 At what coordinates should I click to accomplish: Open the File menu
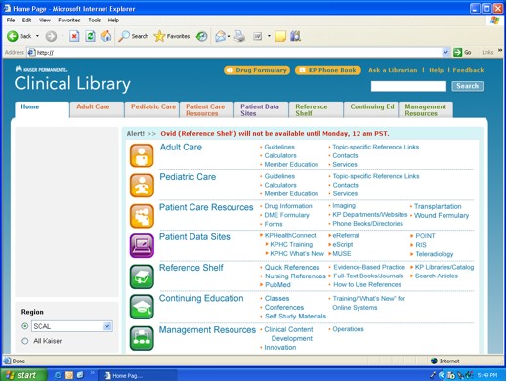[x=11, y=21]
